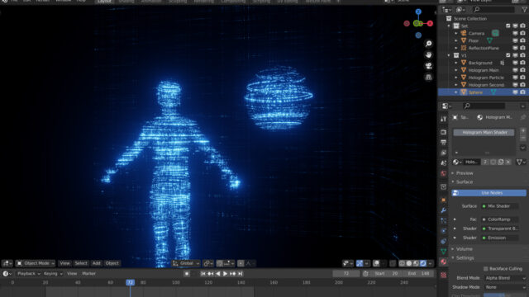The width and height of the screenshot is (529, 297).
Task: Switch perspective/orthographic grid icon
Action: click(x=428, y=77)
